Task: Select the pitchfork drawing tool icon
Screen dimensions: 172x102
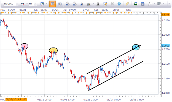Action: (150, 4)
